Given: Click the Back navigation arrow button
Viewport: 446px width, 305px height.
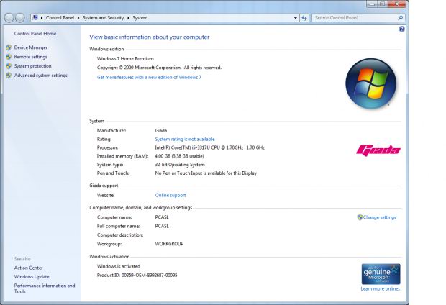Looking at the screenshot, I should coord(9,17).
